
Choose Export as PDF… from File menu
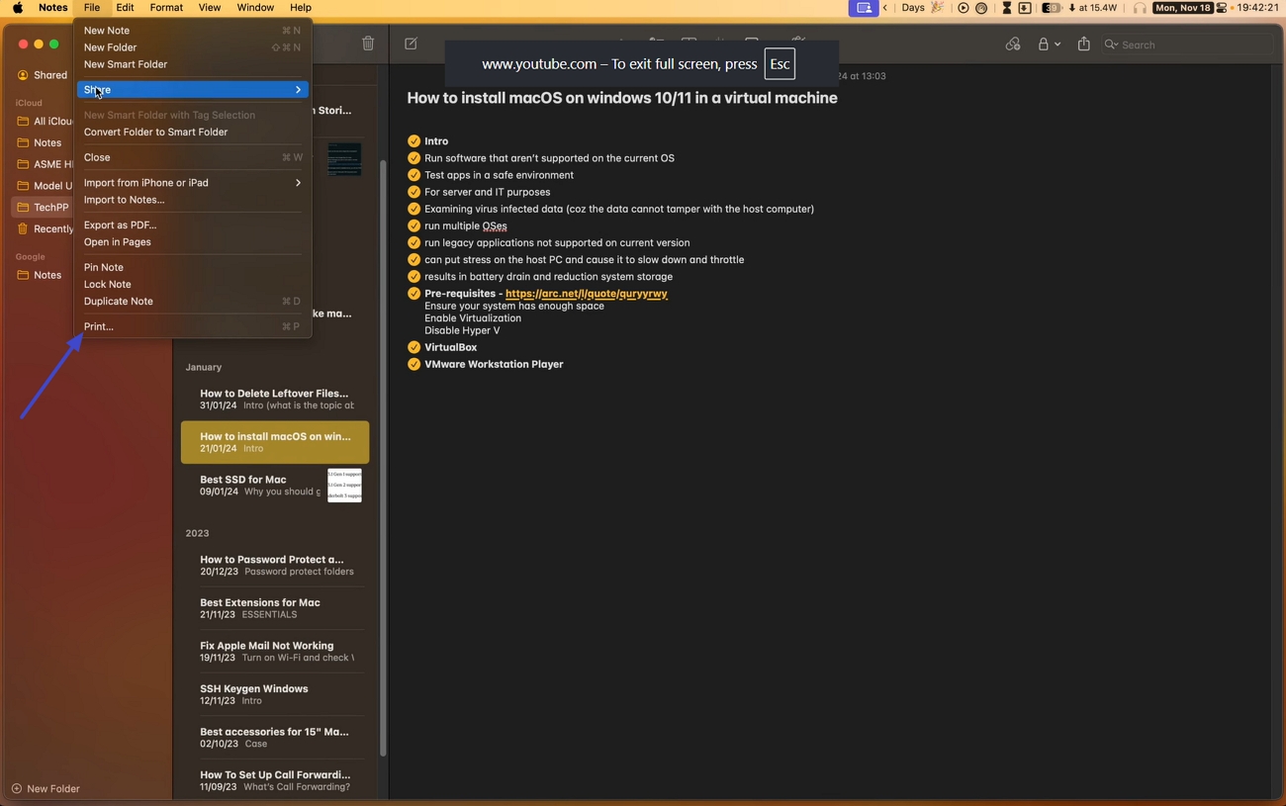point(193,225)
